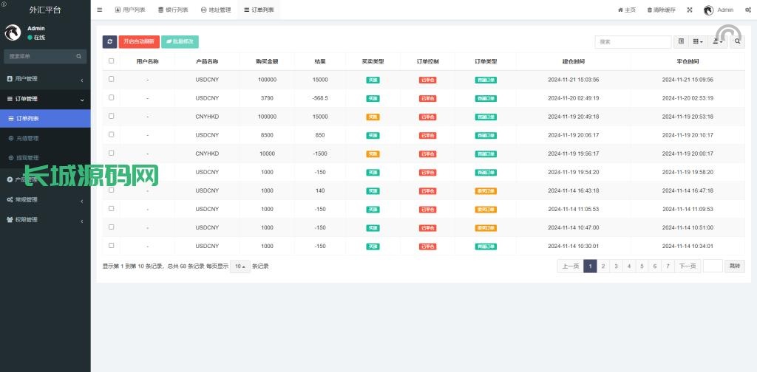
Task: Click the 清除缓存 trash icon link
Action: tap(661, 10)
